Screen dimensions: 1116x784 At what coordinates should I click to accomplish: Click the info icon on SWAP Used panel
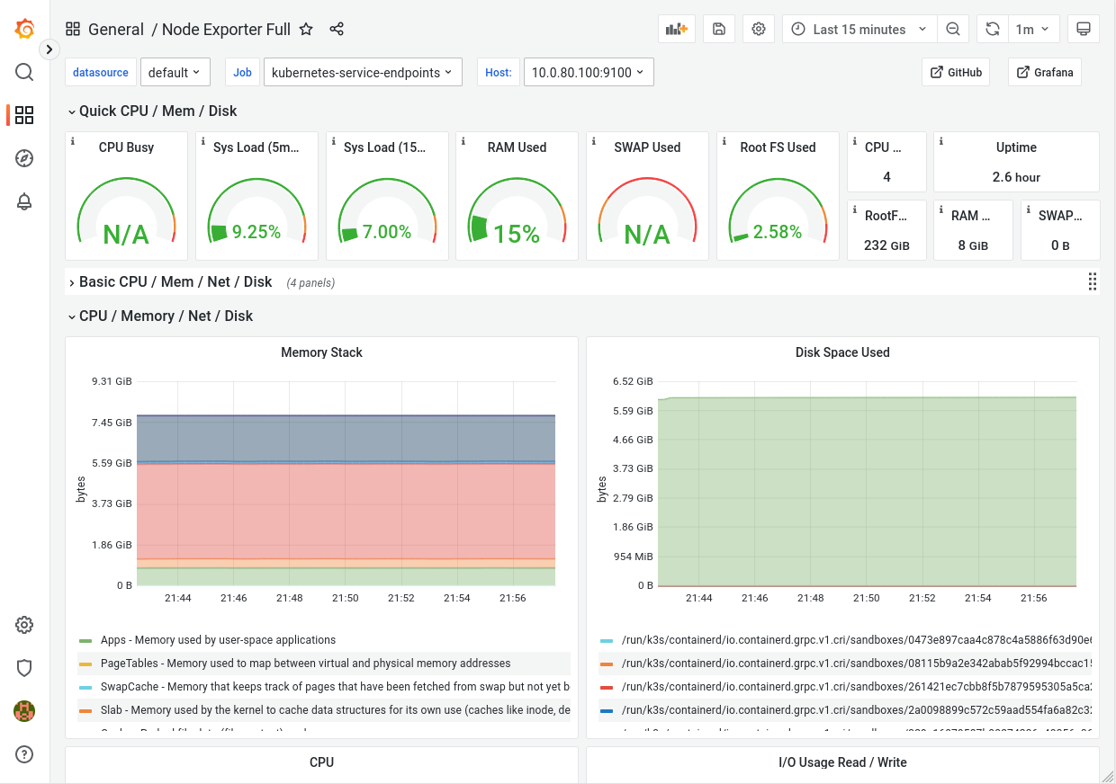tap(594, 141)
